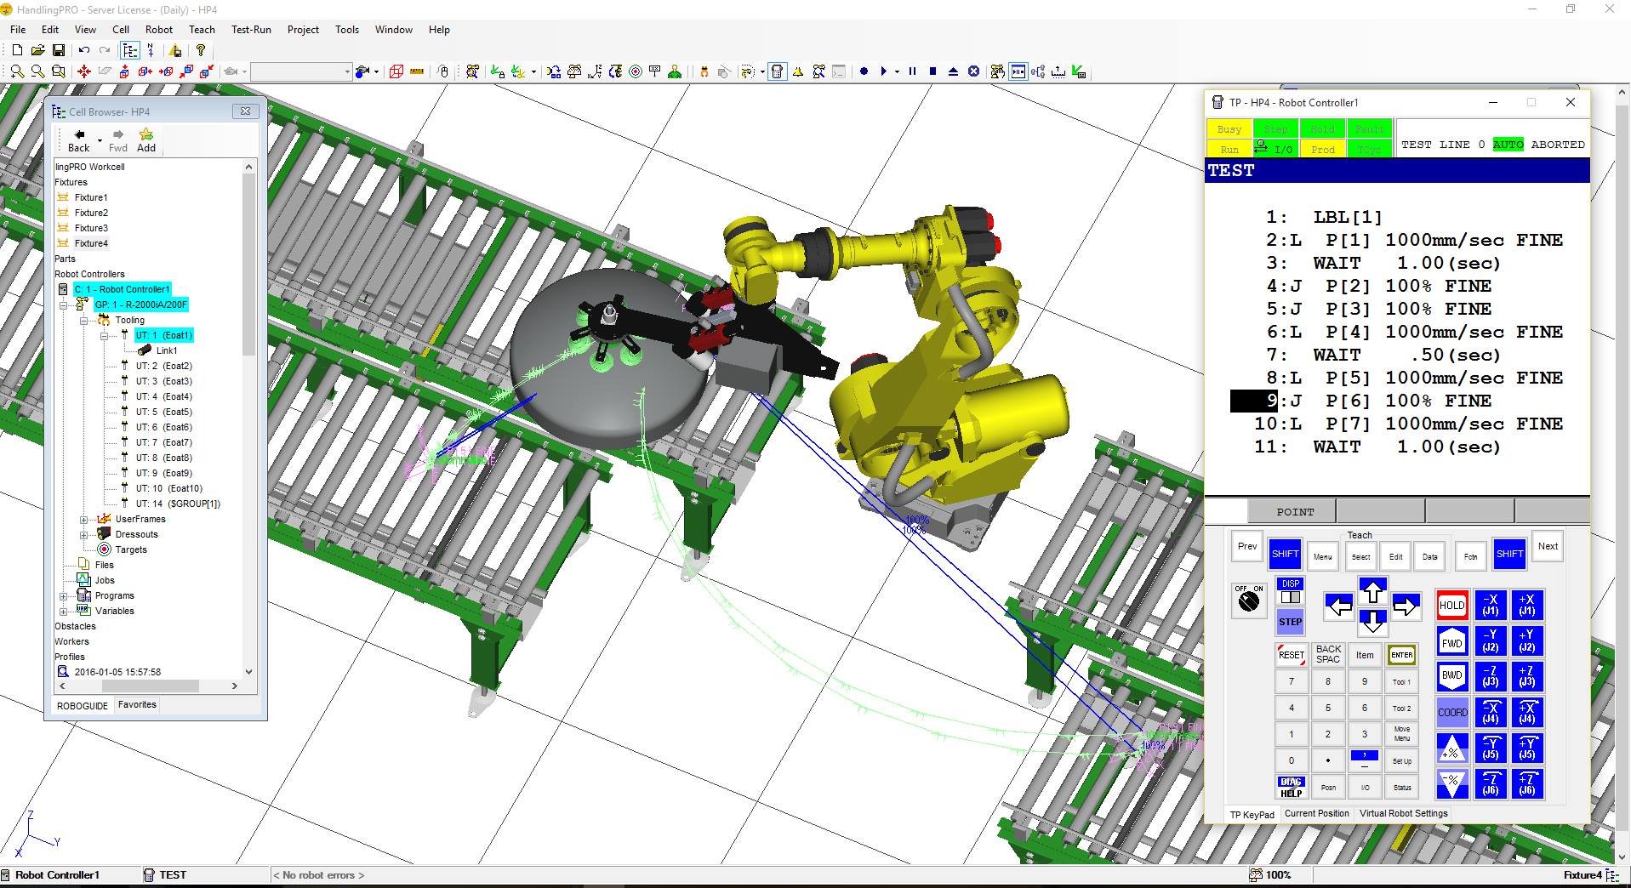Jog +X (J1) on the keypad

(x=1526, y=606)
